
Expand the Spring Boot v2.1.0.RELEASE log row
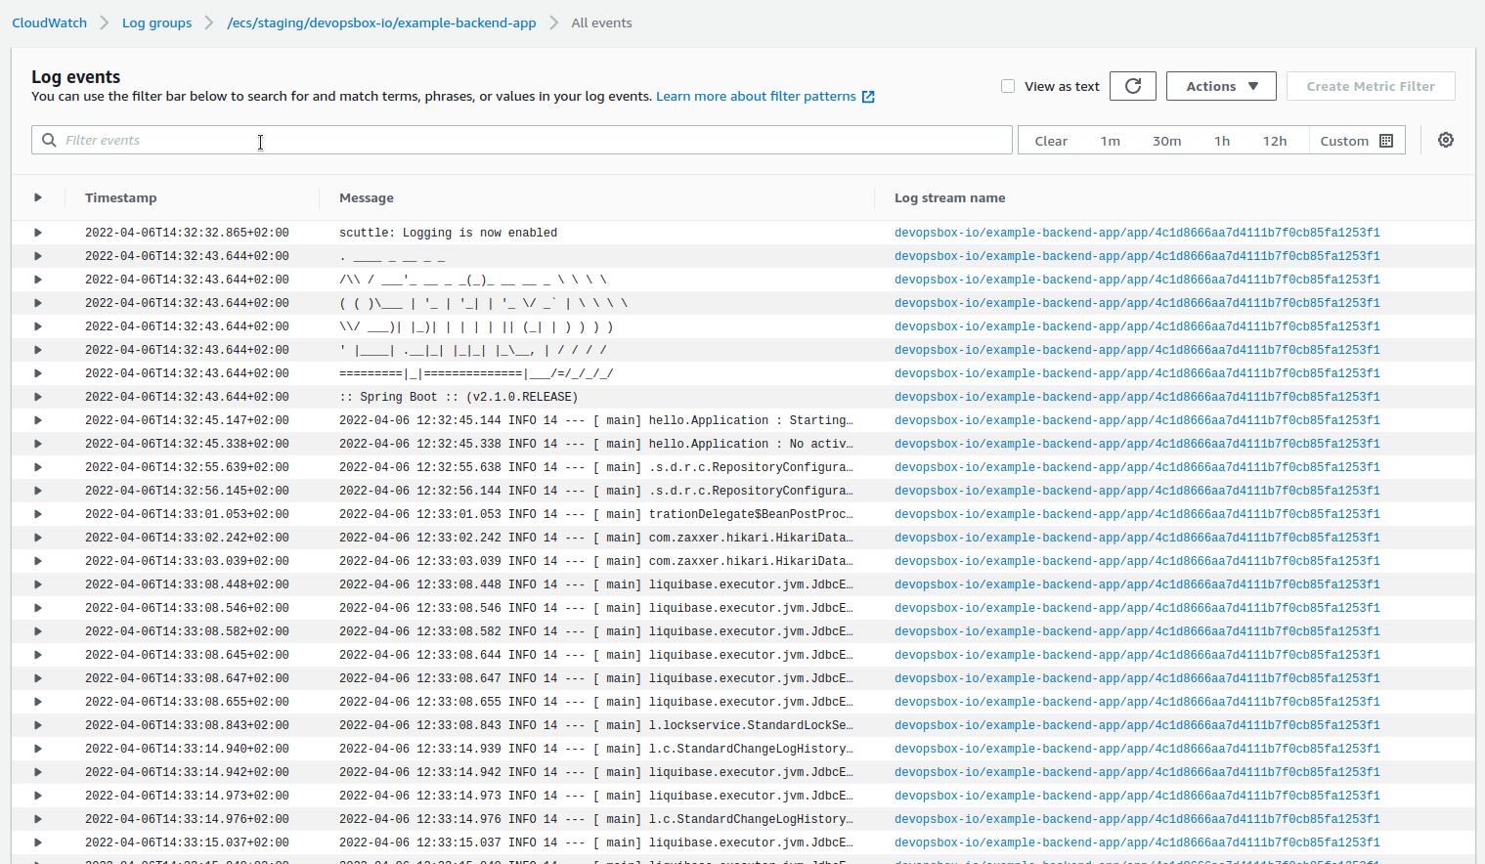36,397
